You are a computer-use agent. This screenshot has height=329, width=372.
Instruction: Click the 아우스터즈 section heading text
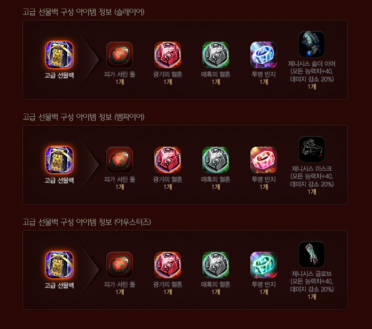(87, 222)
